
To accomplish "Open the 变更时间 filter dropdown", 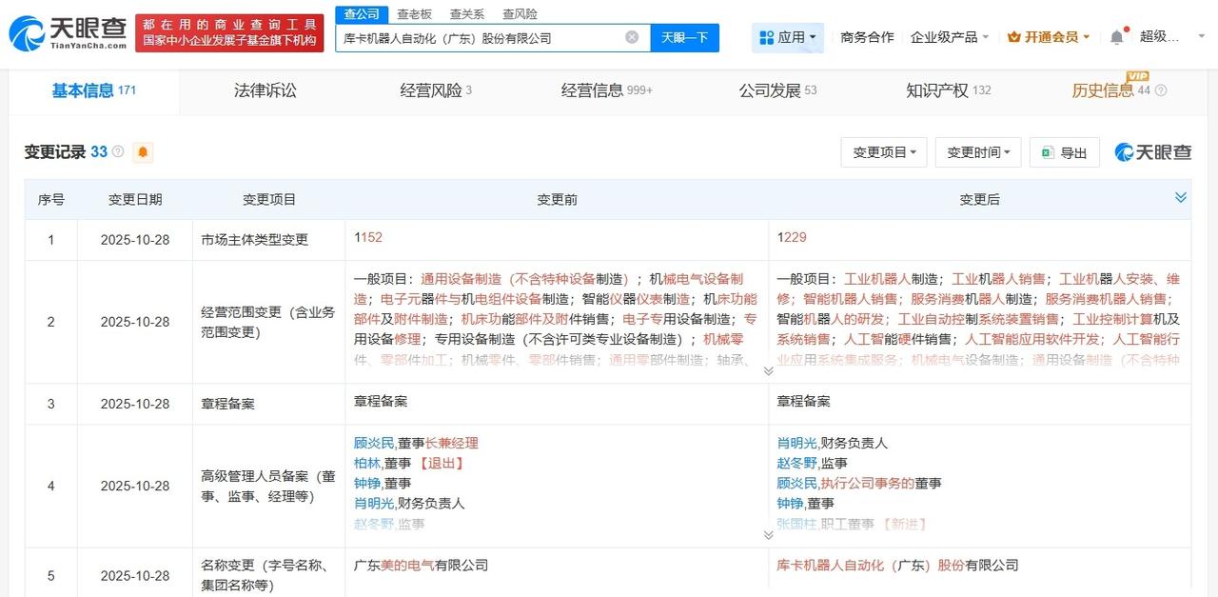I will (978, 152).
